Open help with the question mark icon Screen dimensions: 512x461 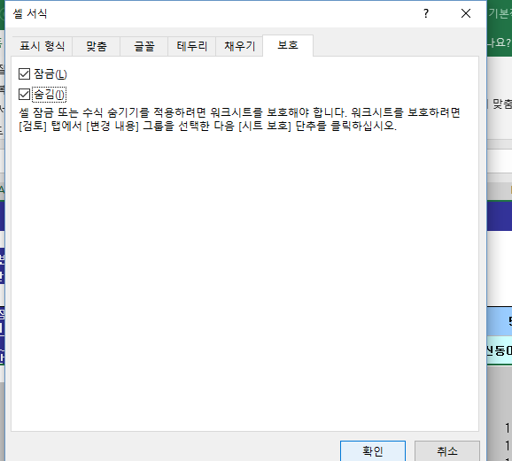pyautogui.click(x=426, y=13)
